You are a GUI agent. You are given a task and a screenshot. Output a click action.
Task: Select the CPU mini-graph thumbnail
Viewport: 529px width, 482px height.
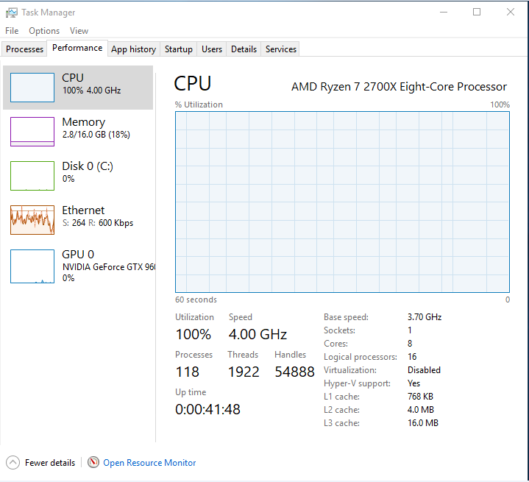tap(32, 88)
